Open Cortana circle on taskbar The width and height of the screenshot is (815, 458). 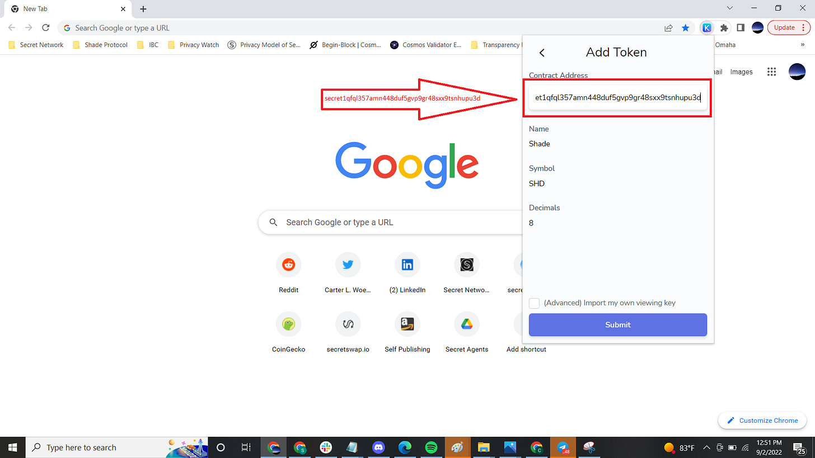click(x=220, y=447)
